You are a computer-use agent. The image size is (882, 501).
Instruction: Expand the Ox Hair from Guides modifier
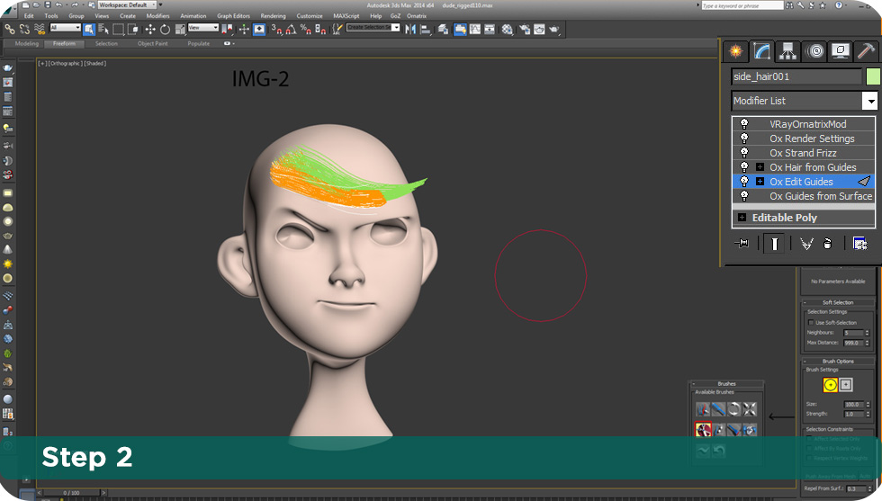[760, 167]
